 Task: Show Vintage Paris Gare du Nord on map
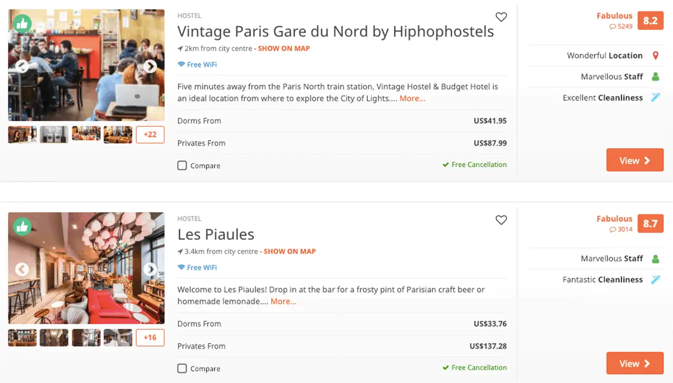(284, 49)
